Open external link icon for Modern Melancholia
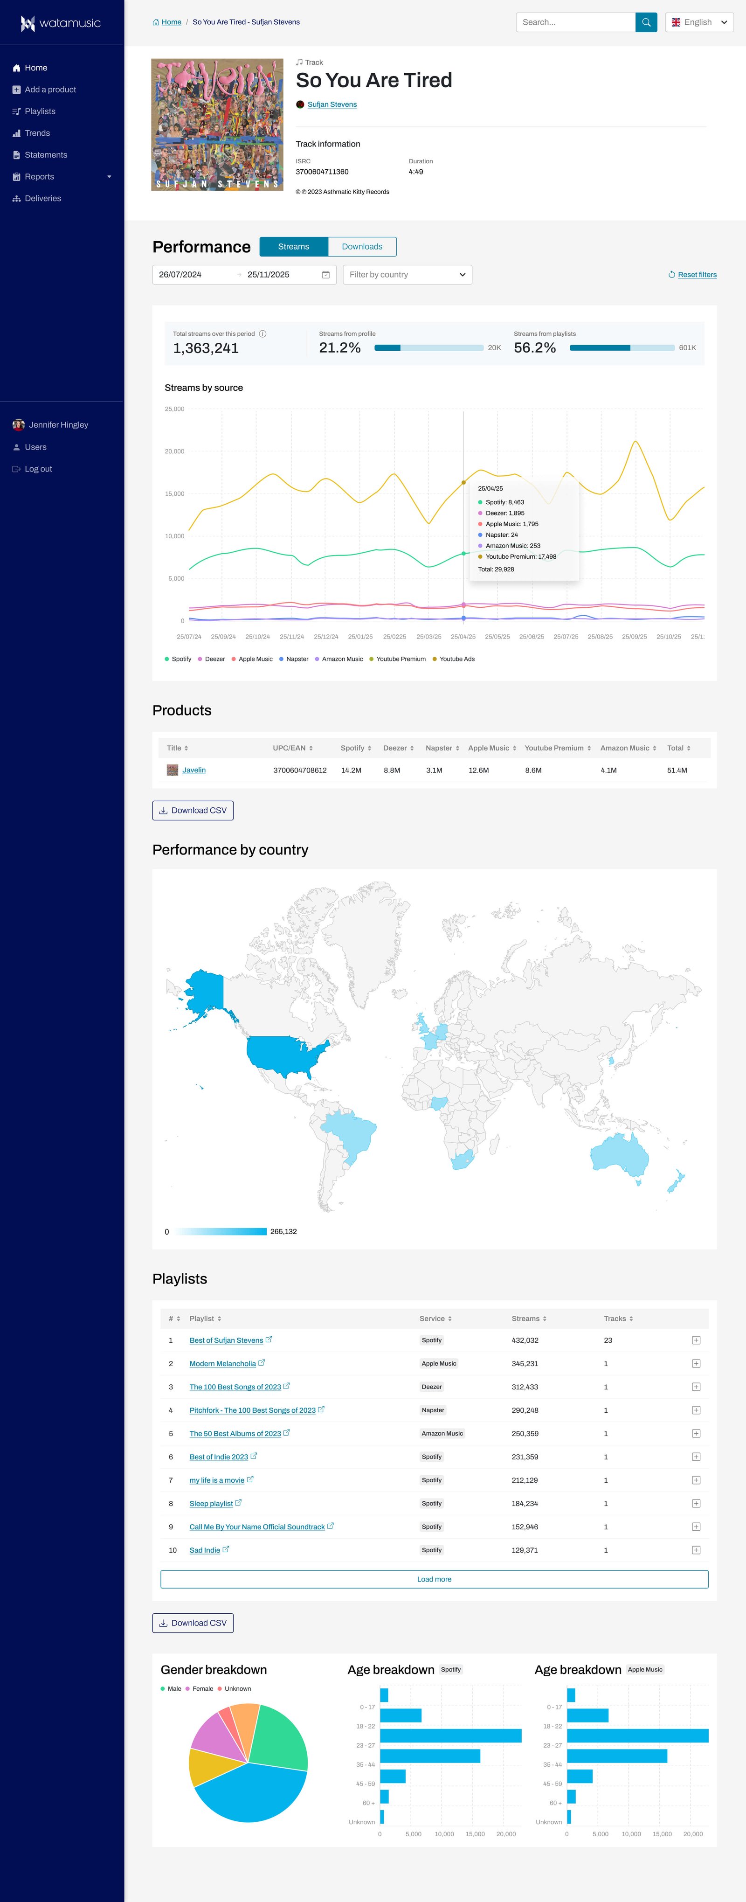746x1902 pixels. (262, 1363)
